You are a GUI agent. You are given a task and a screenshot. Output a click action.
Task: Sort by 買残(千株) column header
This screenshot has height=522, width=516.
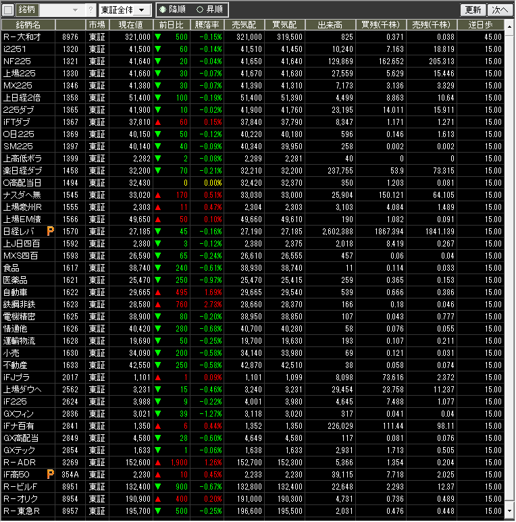381,24
